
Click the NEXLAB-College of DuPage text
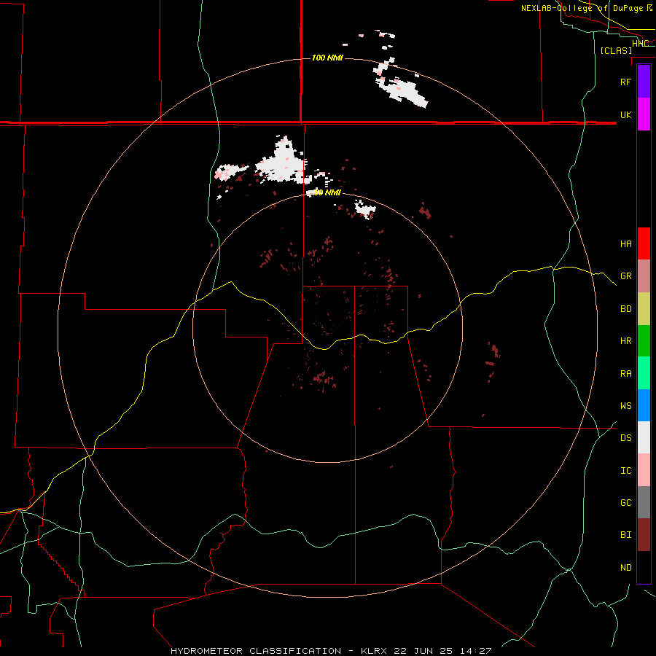click(583, 8)
